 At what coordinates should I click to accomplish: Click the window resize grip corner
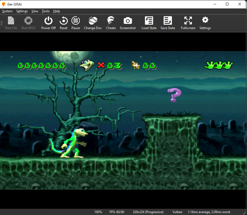245,213
